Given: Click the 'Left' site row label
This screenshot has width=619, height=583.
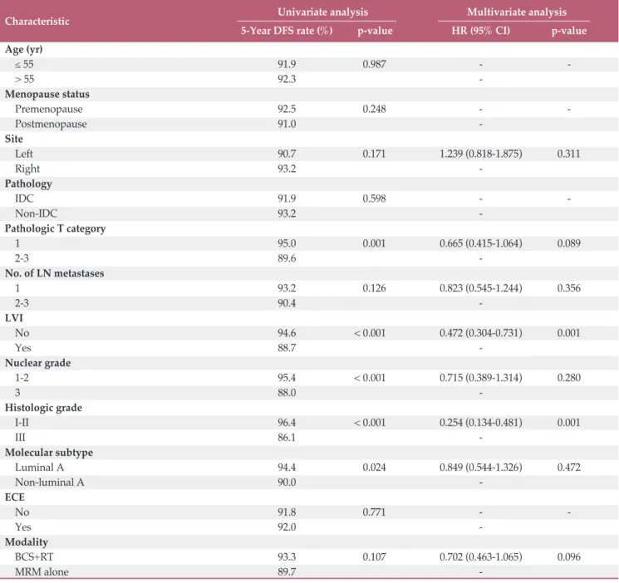Looking at the screenshot, I should pyautogui.click(x=24, y=154).
